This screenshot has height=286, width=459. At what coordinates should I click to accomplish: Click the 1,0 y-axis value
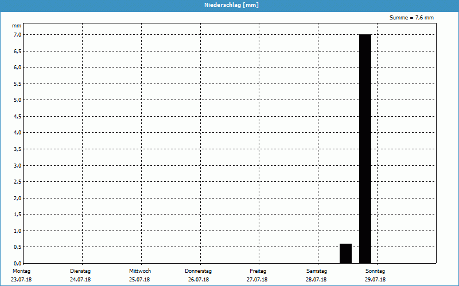(17, 231)
